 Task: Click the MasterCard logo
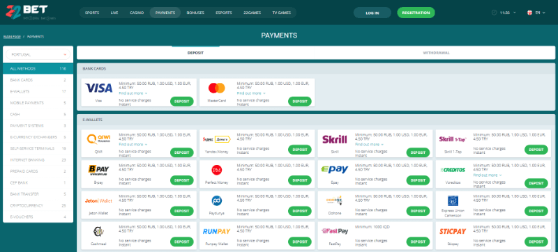tap(216, 88)
